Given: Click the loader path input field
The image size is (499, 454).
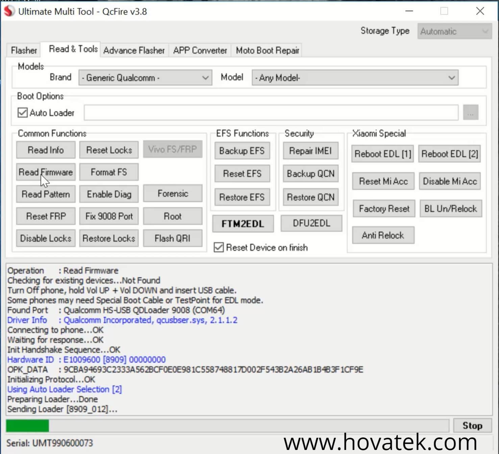Looking at the screenshot, I should tap(271, 112).
